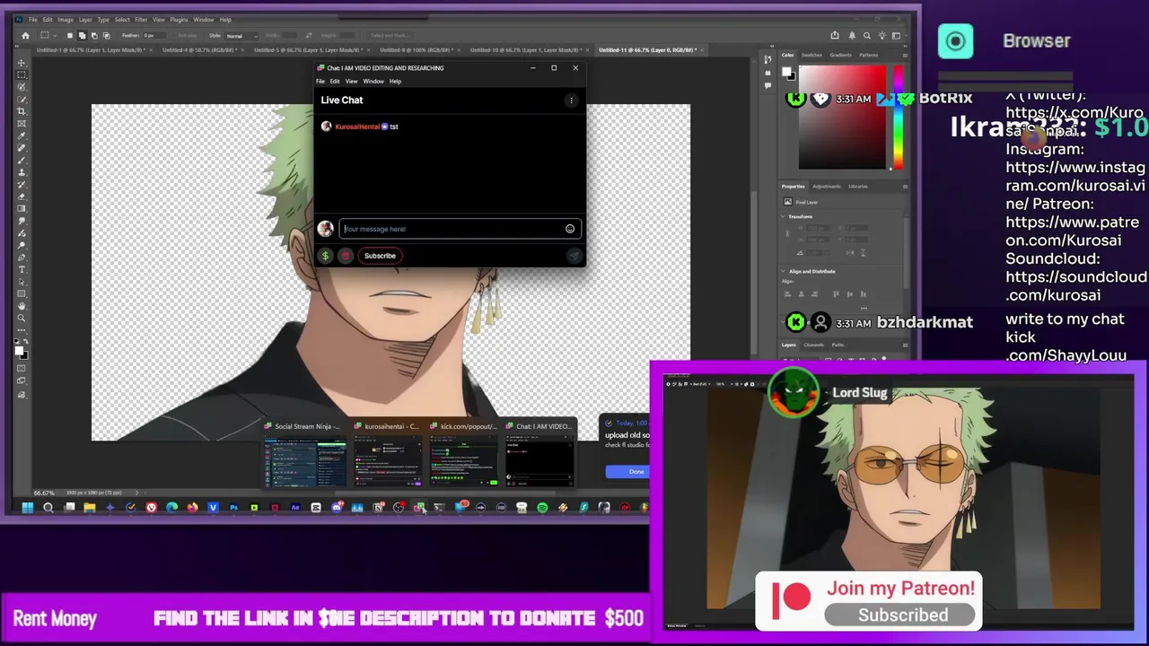Image resolution: width=1149 pixels, height=646 pixels.
Task: Open Spotify from the taskbar
Action: point(542,508)
